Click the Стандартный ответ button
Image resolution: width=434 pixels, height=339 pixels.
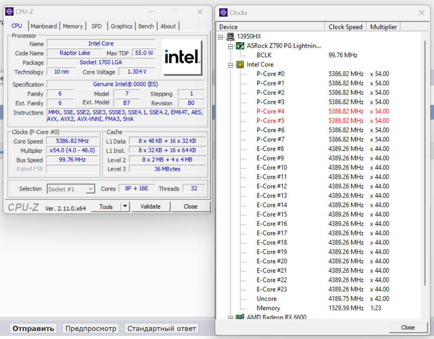(162, 328)
